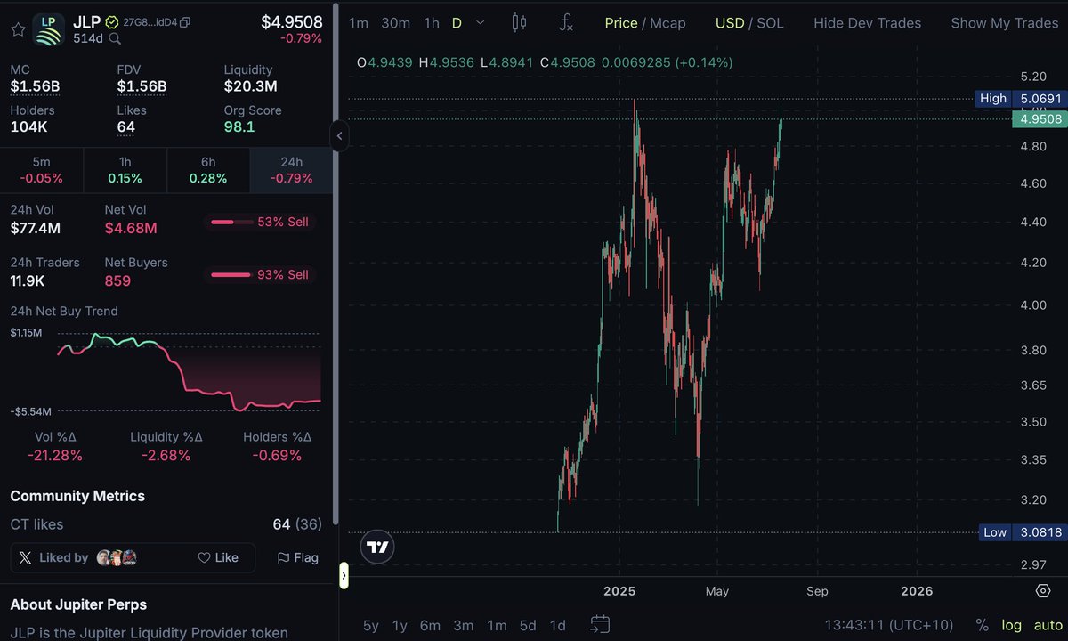Open the JLP token logo
1068x641 pixels.
click(x=49, y=29)
